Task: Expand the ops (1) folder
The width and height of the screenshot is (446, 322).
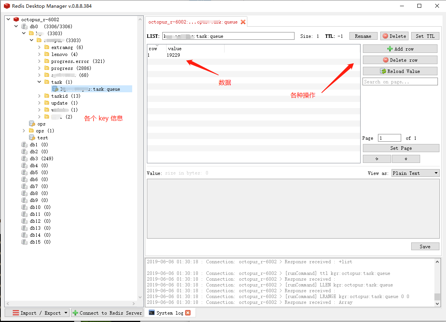Action: (x=24, y=131)
